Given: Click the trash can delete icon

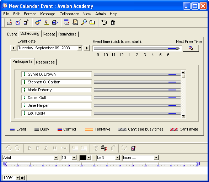Looking at the screenshot, I should coord(113,22).
